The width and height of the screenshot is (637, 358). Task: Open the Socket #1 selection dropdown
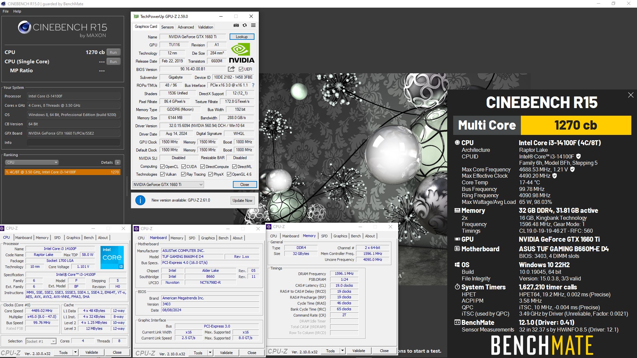[41, 341]
